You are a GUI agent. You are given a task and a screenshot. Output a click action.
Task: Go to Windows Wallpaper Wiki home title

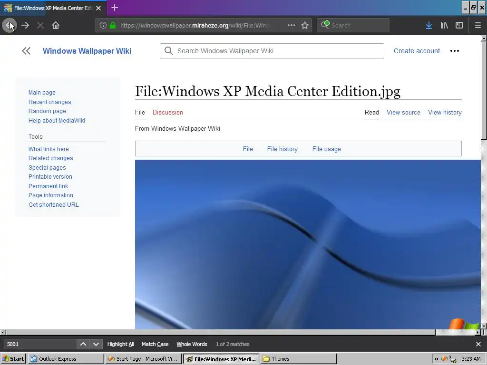click(87, 51)
